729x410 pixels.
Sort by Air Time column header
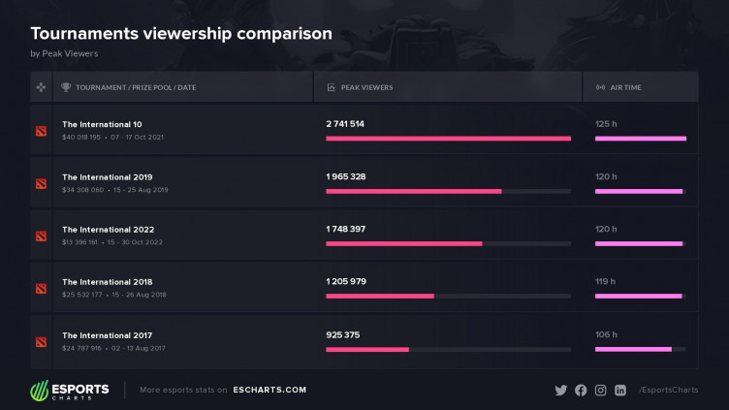(625, 87)
